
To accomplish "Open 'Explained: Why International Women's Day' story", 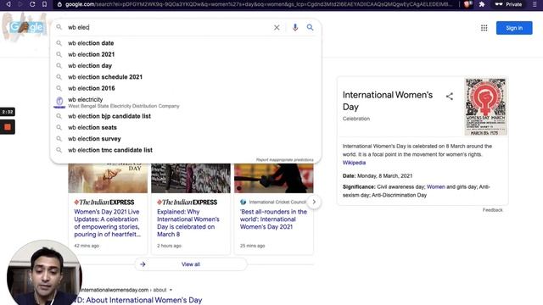I will 188,223.
